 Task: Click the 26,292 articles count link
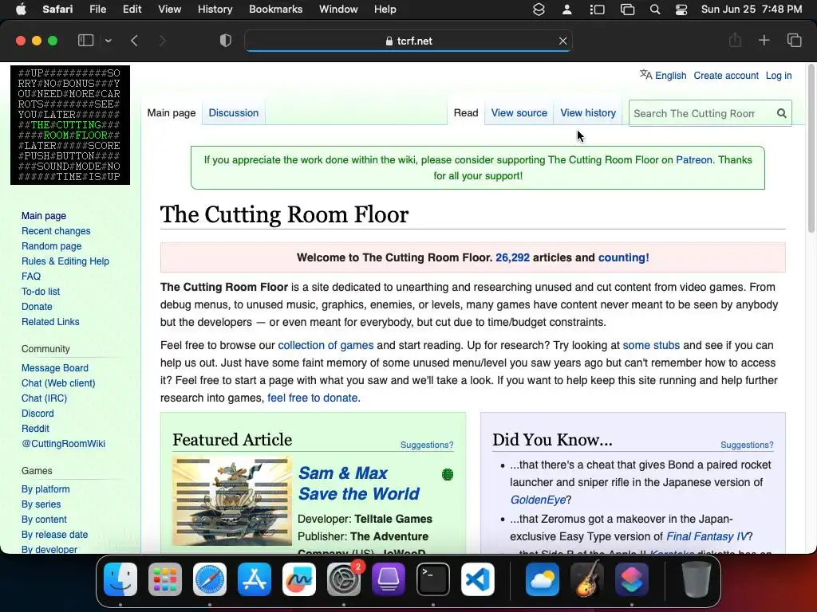point(512,257)
